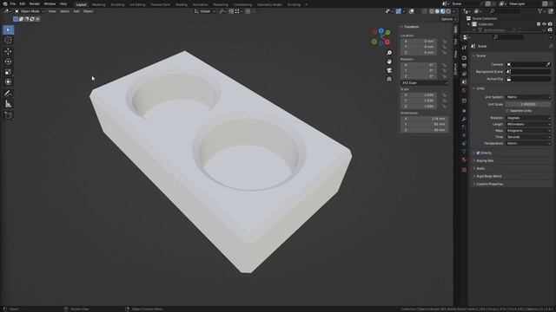This screenshot has width=556, height=312.
Task: Enable the Gravity checkbox
Action: pyautogui.click(x=478, y=153)
